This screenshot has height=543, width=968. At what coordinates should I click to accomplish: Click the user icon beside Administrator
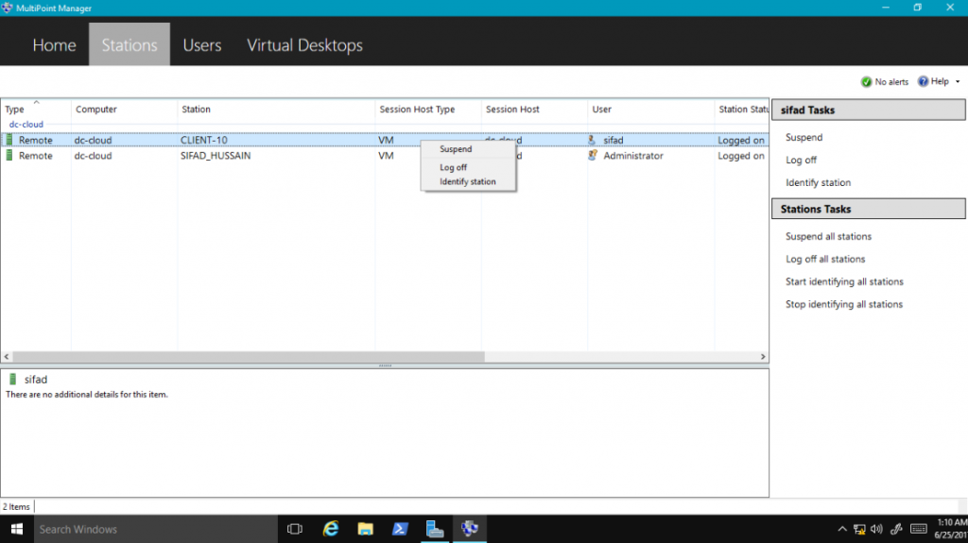592,156
